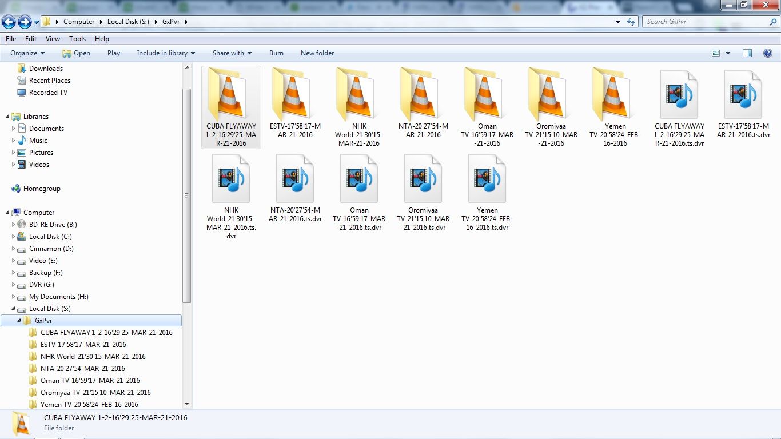Collapse the GxPvr tree folder
This screenshot has width=781, height=439.
click(19, 321)
